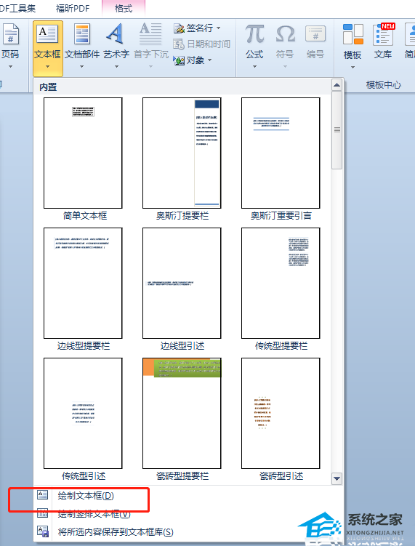Select the 边线型提要栏 thumbnail
The width and height of the screenshot is (415, 546).
click(x=83, y=283)
